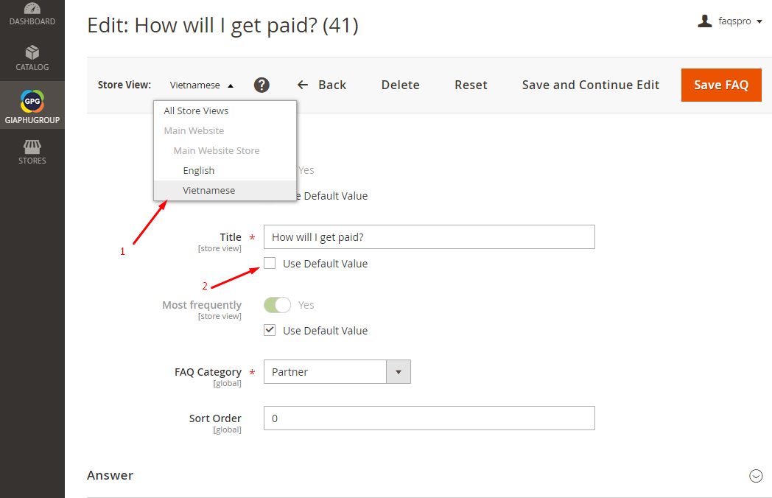This screenshot has width=772, height=498.
Task: Click the Sort Order input field
Action: (429, 418)
